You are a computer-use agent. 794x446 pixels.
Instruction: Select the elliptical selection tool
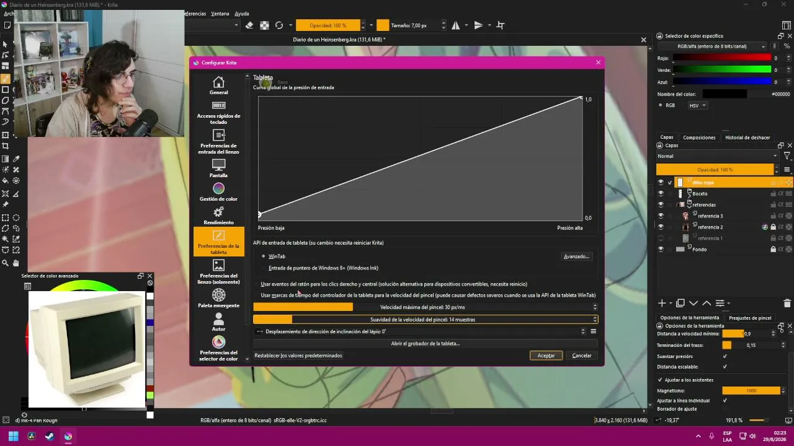(x=16, y=218)
